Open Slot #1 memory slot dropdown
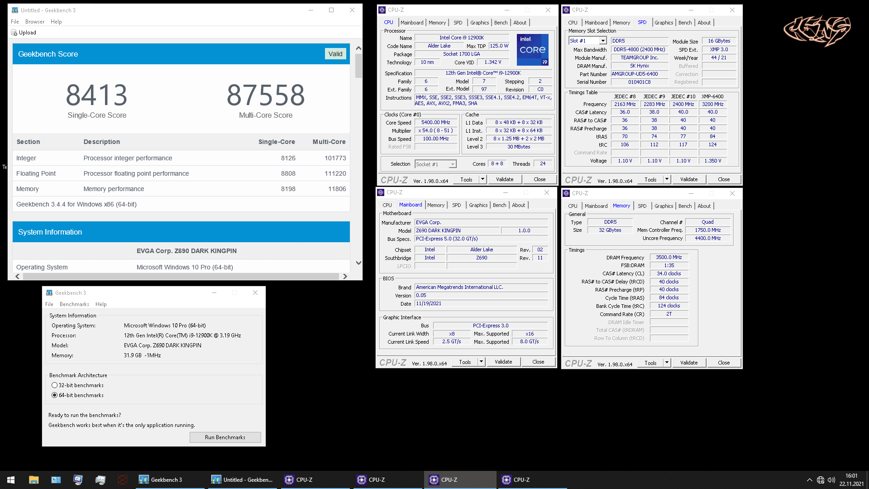 click(602, 41)
